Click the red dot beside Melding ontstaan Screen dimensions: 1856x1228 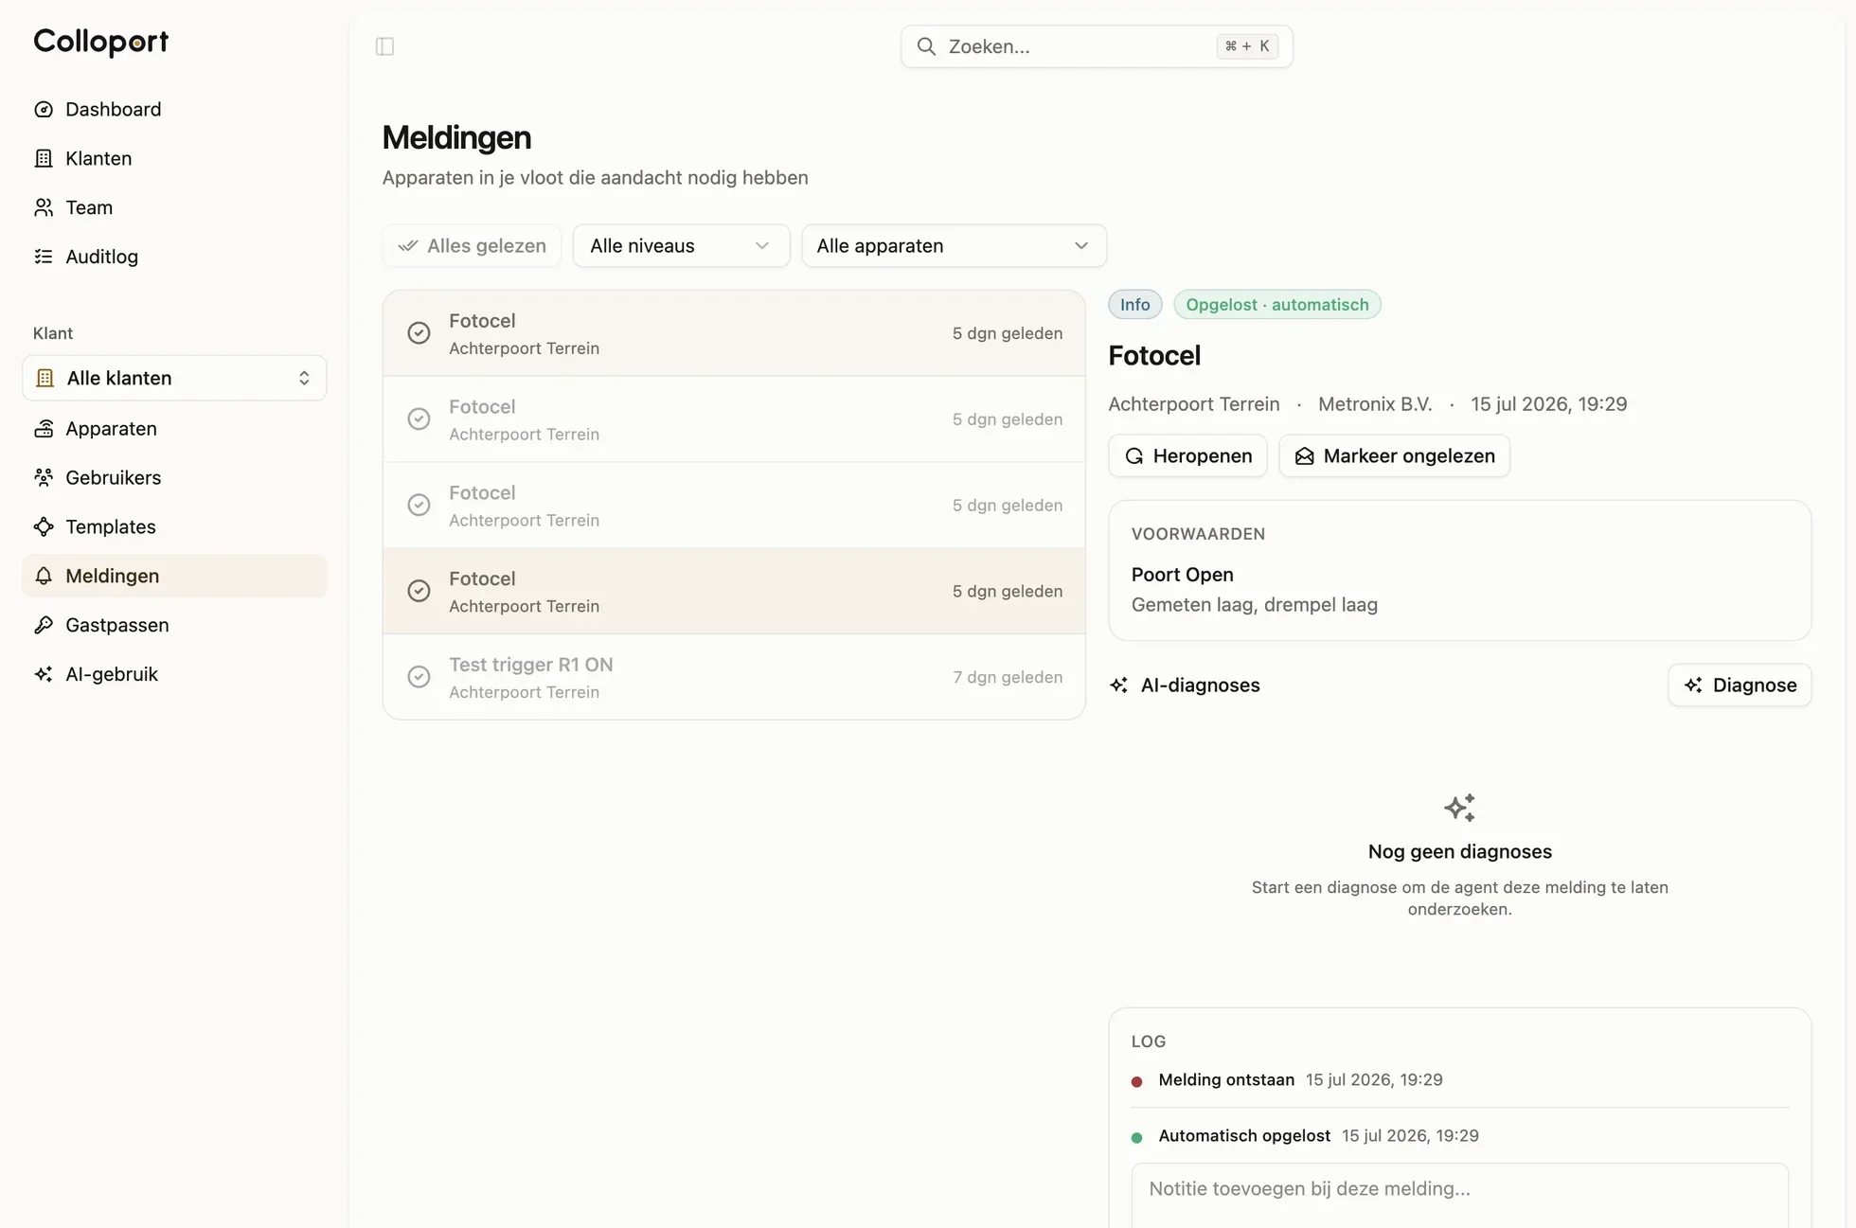pos(1136,1081)
